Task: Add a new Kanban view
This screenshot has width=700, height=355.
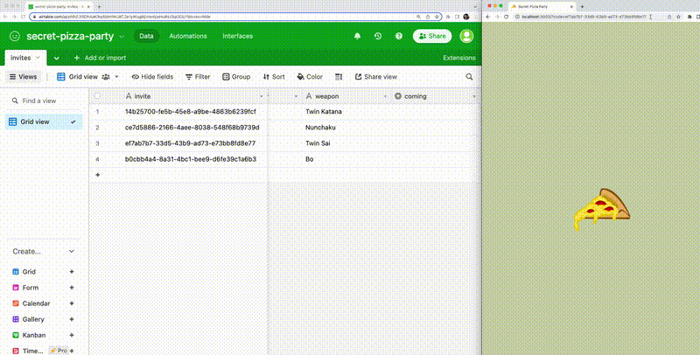Action: point(72,335)
